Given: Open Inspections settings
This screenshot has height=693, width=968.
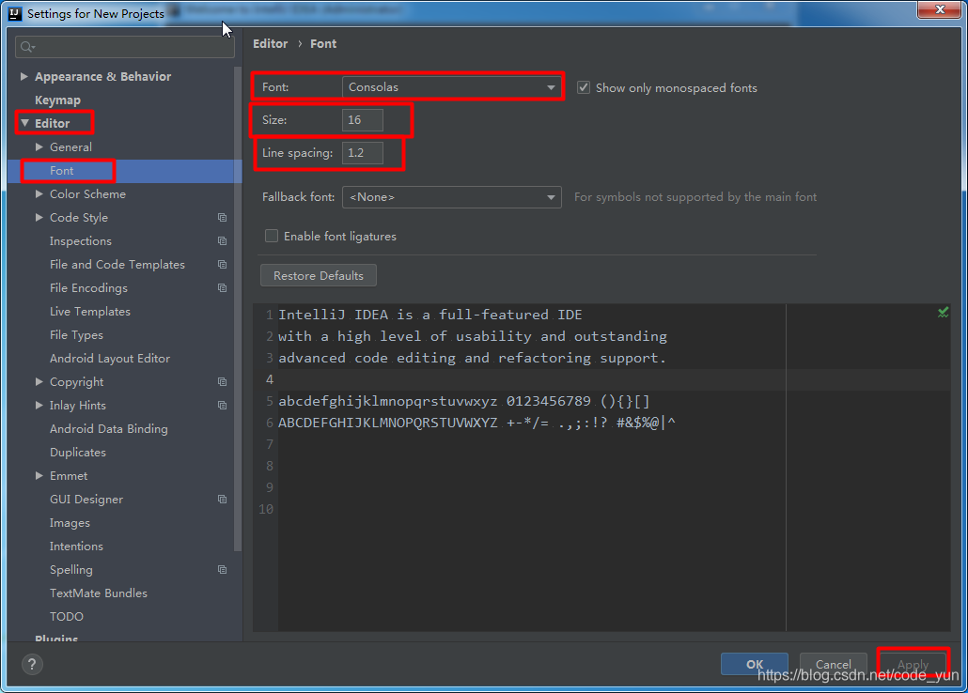Looking at the screenshot, I should tap(80, 241).
